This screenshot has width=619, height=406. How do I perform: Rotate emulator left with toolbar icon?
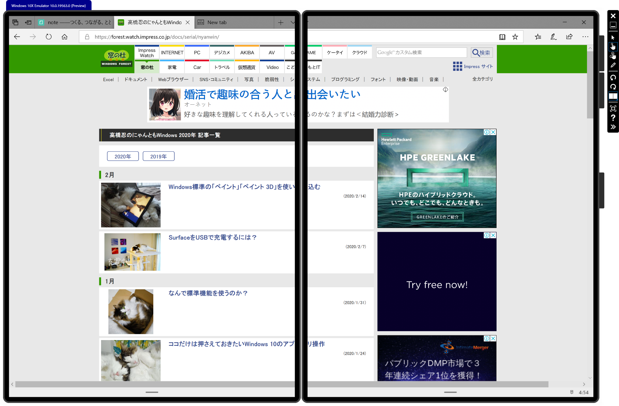(x=613, y=78)
